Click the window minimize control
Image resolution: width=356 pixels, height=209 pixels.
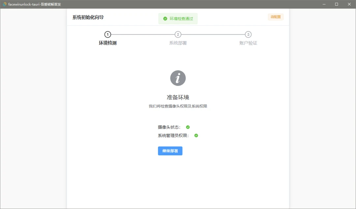coord(323,4)
